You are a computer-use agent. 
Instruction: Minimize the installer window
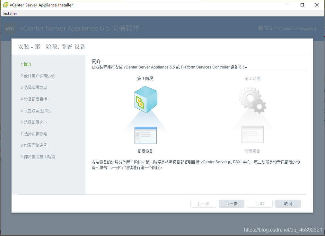288,5
